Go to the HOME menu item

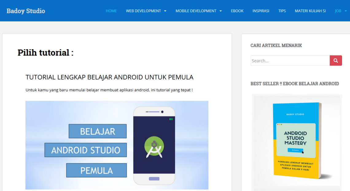pyautogui.click(x=111, y=11)
